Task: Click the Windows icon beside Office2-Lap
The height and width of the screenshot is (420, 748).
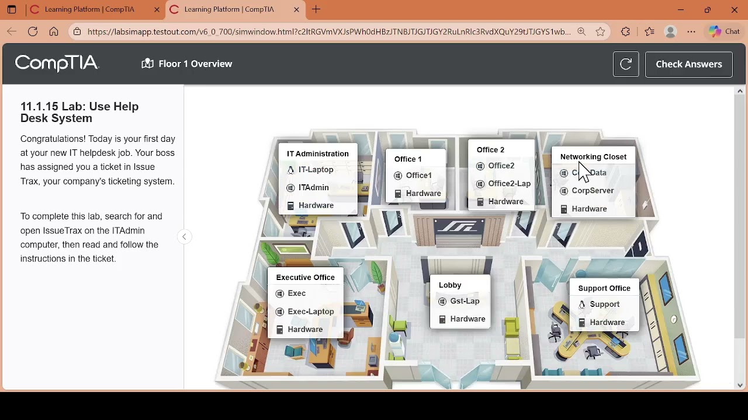Action: (480, 184)
